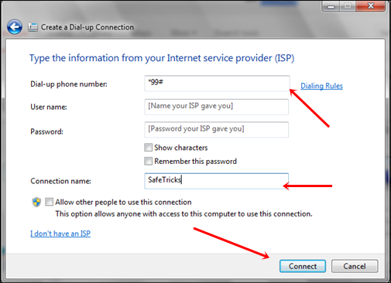Select the Password input box

tap(217, 130)
